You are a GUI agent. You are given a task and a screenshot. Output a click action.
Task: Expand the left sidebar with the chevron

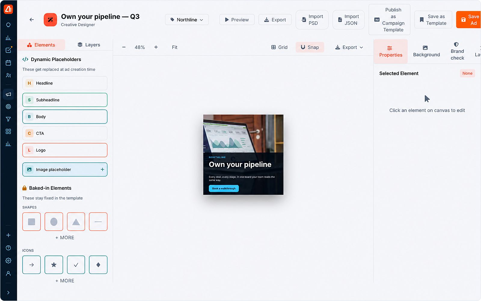tap(8, 293)
